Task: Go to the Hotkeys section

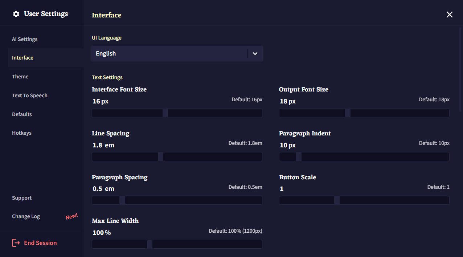Action: pyautogui.click(x=21, y=132)
